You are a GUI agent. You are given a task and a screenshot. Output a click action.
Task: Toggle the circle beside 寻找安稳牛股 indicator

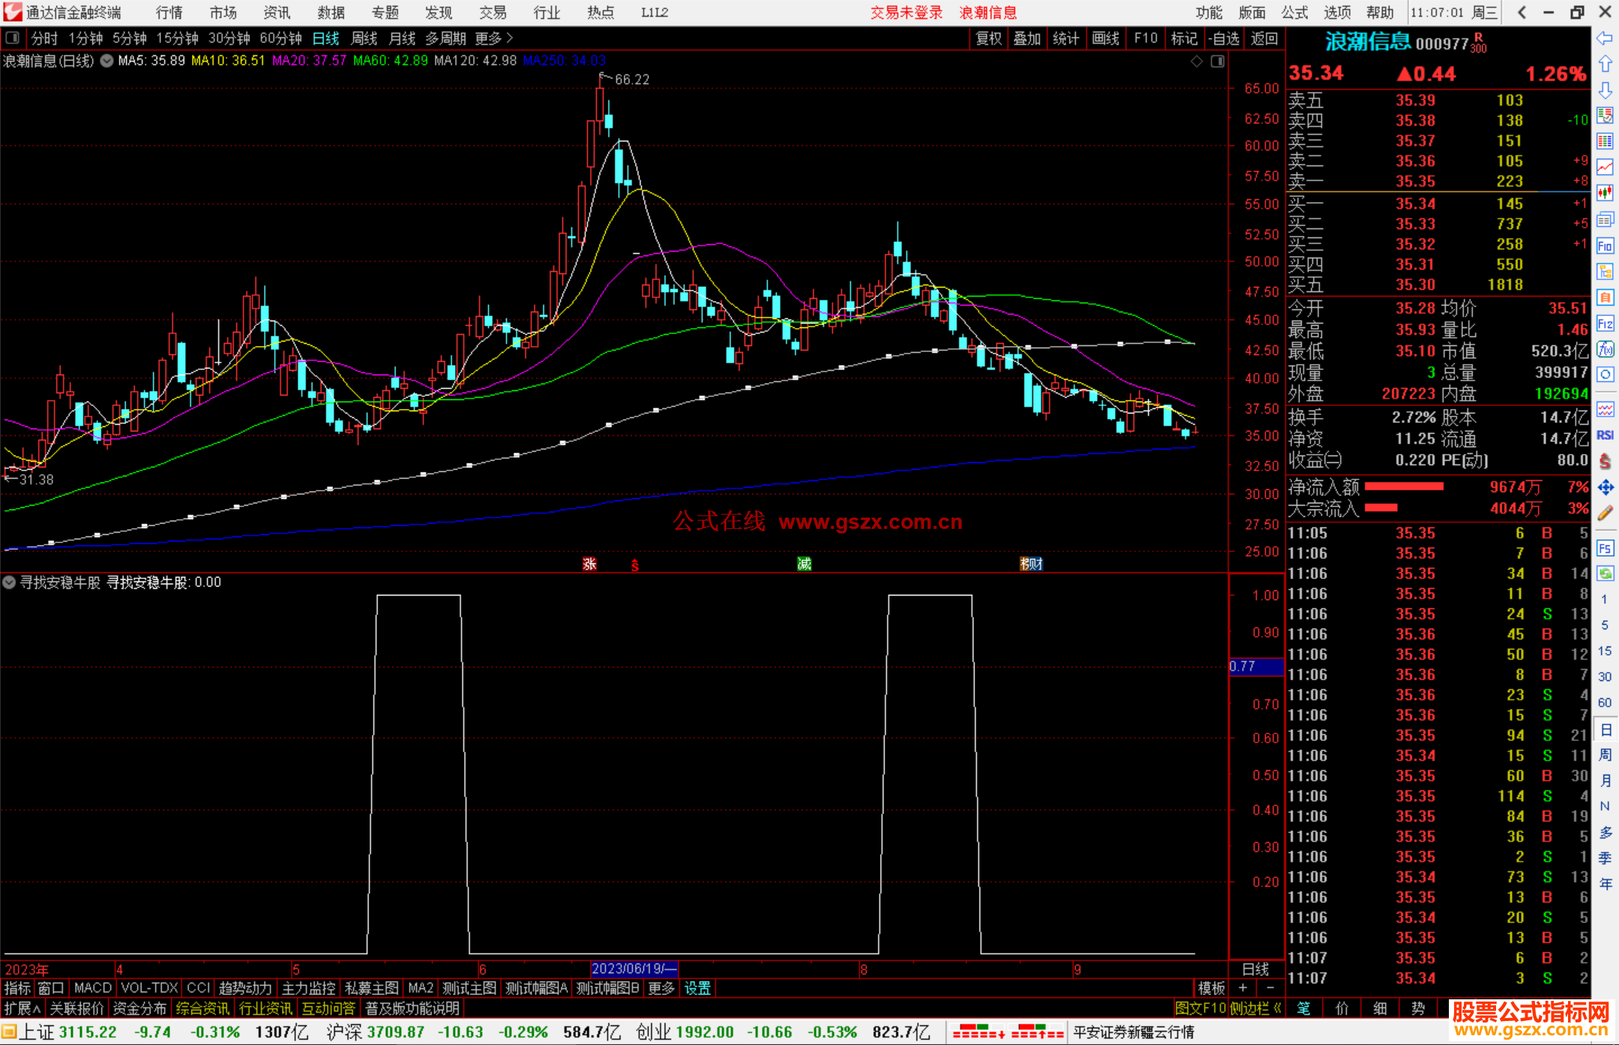click(x=9, y=582)
